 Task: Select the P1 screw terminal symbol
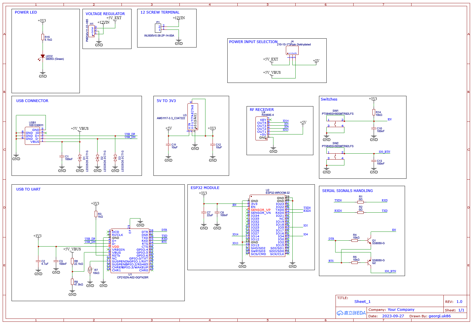point(158,28)
